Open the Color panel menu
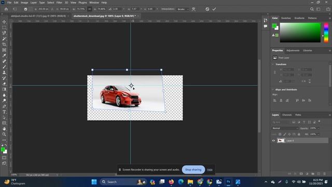The height and width of the screenshot is (187, 332). click(x=330, y=18)
